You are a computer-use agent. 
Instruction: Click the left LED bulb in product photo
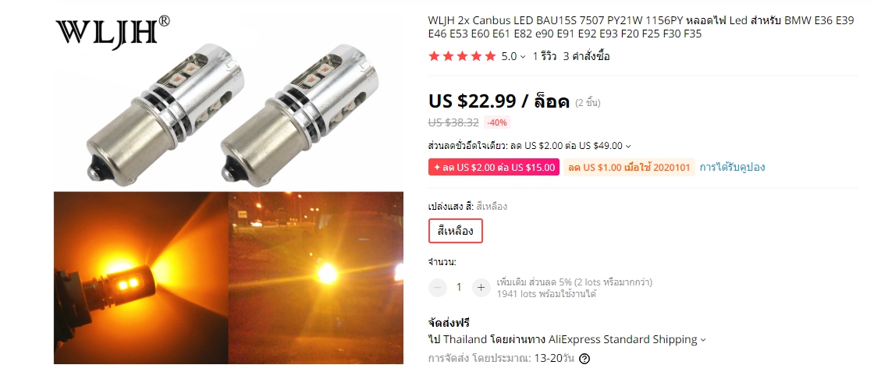165,114
